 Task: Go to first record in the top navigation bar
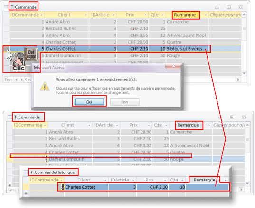(x=16, y=80)
